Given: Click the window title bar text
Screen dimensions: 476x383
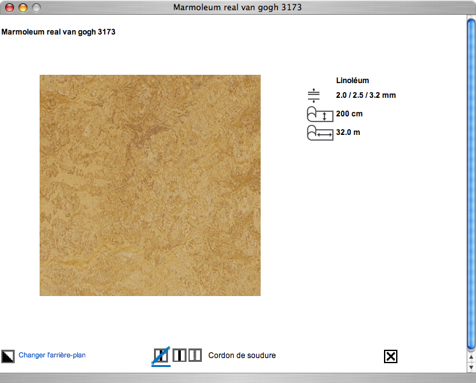Looking at the screenshot, I should (238, 8).
